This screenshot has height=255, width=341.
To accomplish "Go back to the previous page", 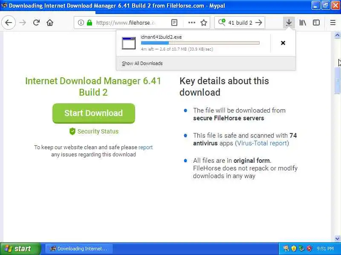I will [x=9, y=23].
